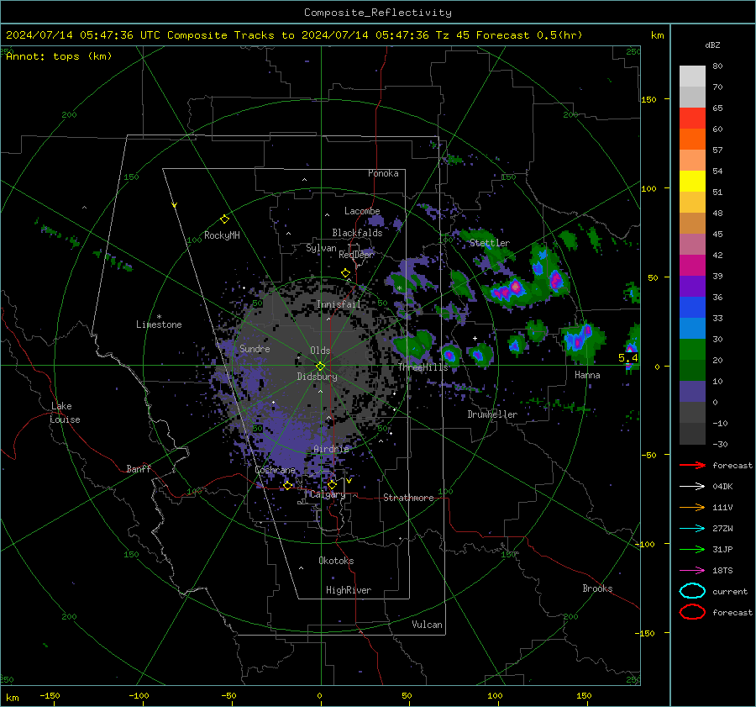Viewport: 756px width, 707px height.
Task: Click the Okotoks city label
Action: tap(336, 561)
